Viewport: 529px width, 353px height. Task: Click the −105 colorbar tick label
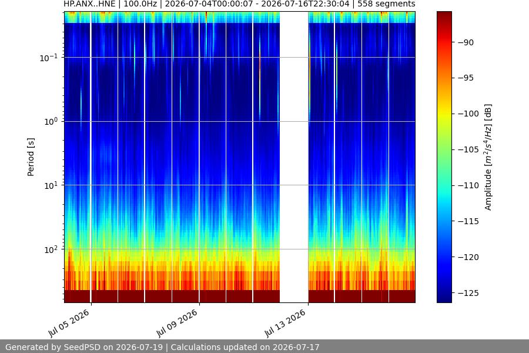[468, 149]
